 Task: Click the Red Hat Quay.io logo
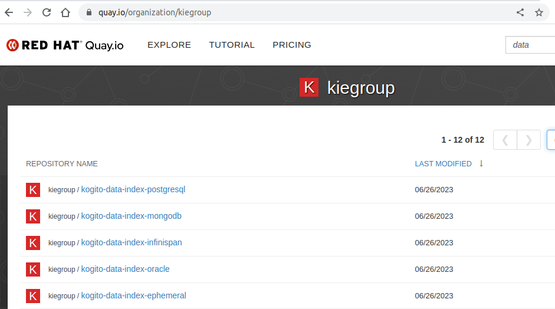(65, 45)
